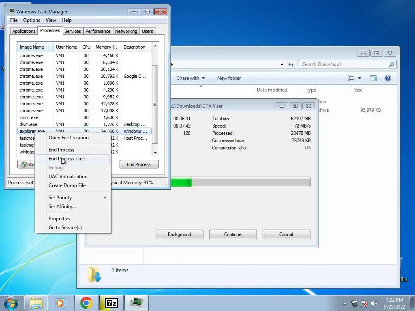Select the csrss.exe process row
The width and height of the screenshot is (415, 311).
coord(84,117)
